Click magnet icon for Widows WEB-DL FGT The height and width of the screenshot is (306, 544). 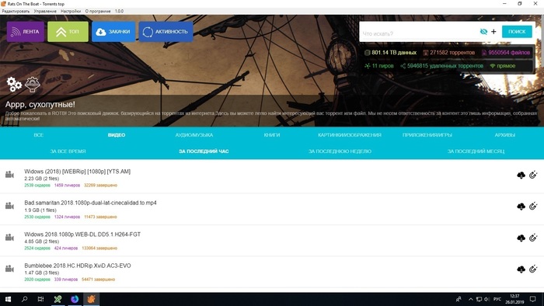tap(533, 238)
